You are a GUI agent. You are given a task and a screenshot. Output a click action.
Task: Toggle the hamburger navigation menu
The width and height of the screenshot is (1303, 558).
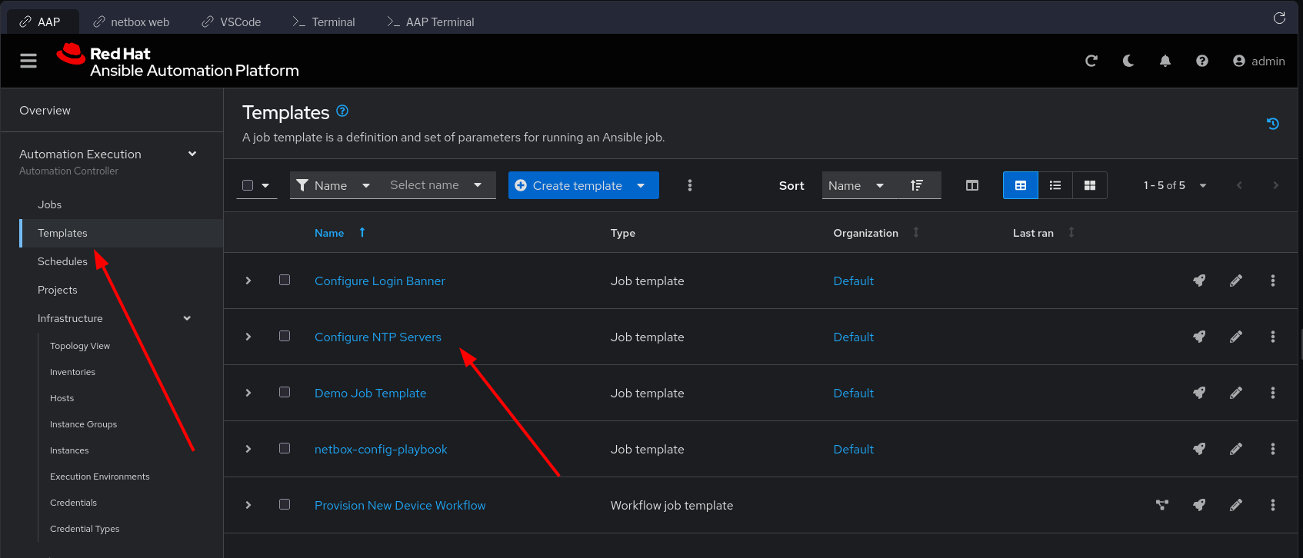point(28,61)
